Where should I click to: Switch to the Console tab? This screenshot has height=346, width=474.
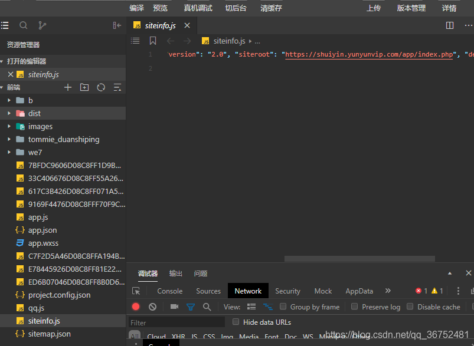tap(170, 291)
